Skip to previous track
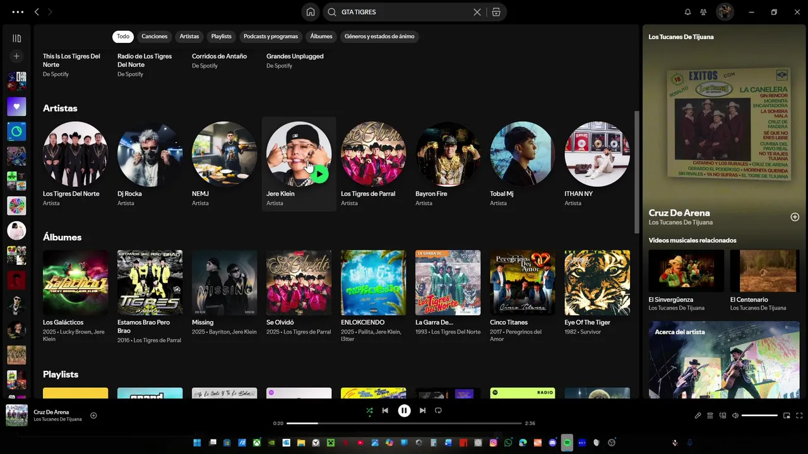The width and height of the screenshot is (808, 454). tap(385, 410)
